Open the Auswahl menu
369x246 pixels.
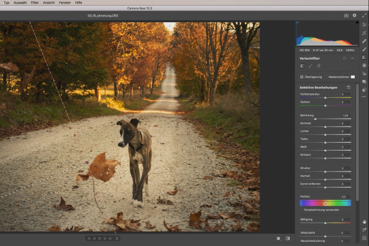click(20, 2)
